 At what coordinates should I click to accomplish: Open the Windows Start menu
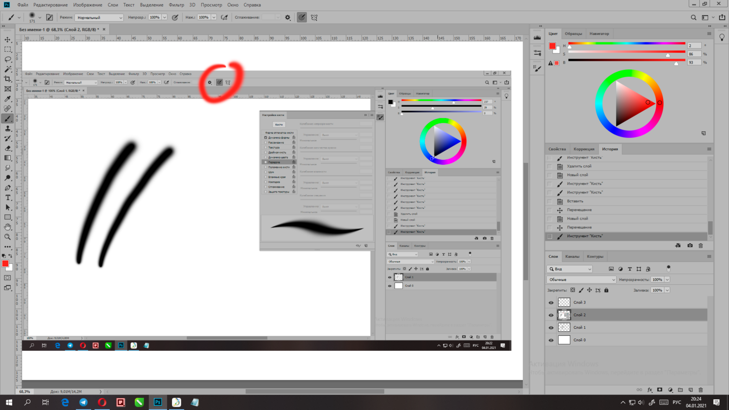tap(8, 402)
